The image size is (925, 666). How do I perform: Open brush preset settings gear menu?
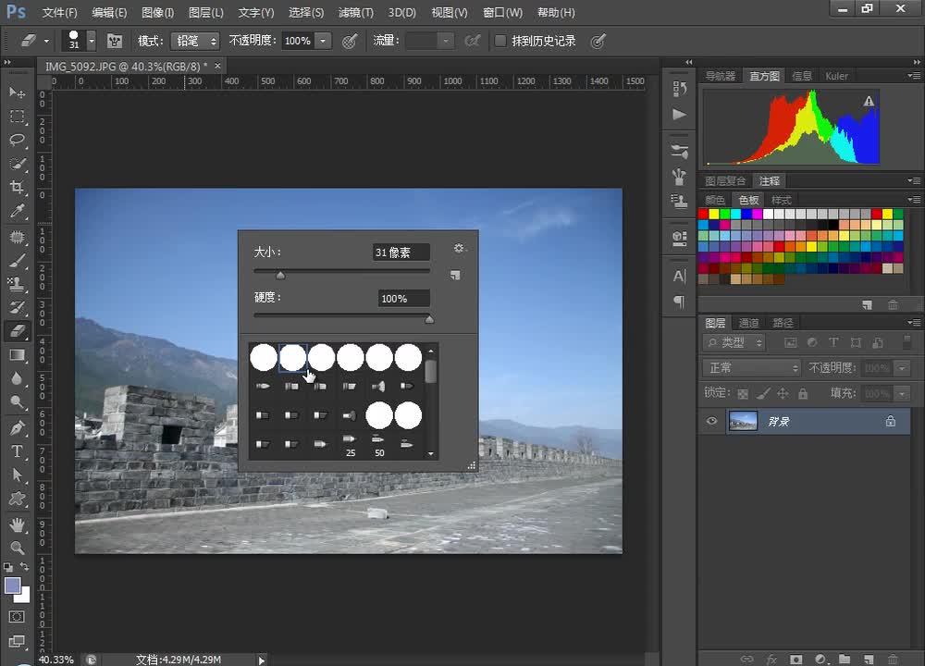459,248
